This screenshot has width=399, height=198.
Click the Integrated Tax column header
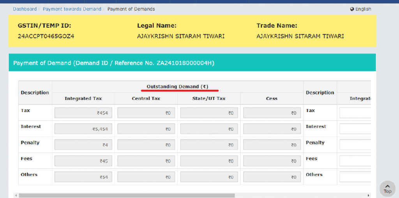pyautogui.click(x=83, y=98)
